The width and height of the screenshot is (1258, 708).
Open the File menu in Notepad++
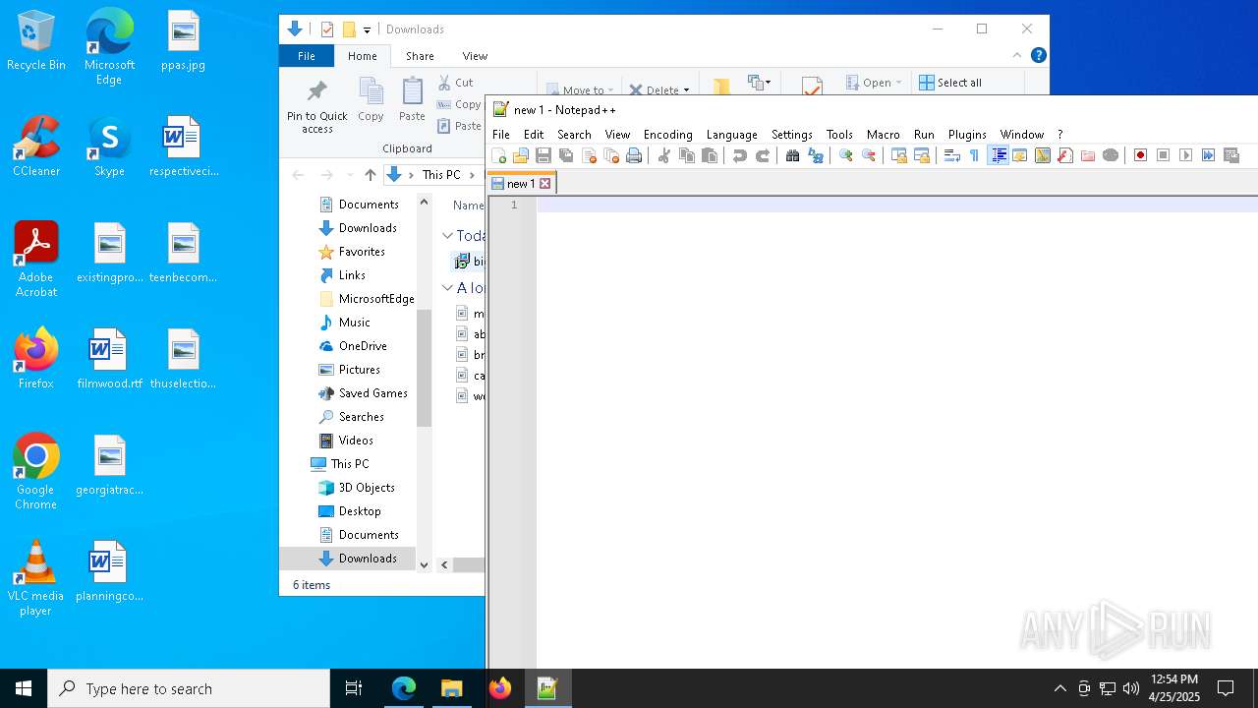501,135
